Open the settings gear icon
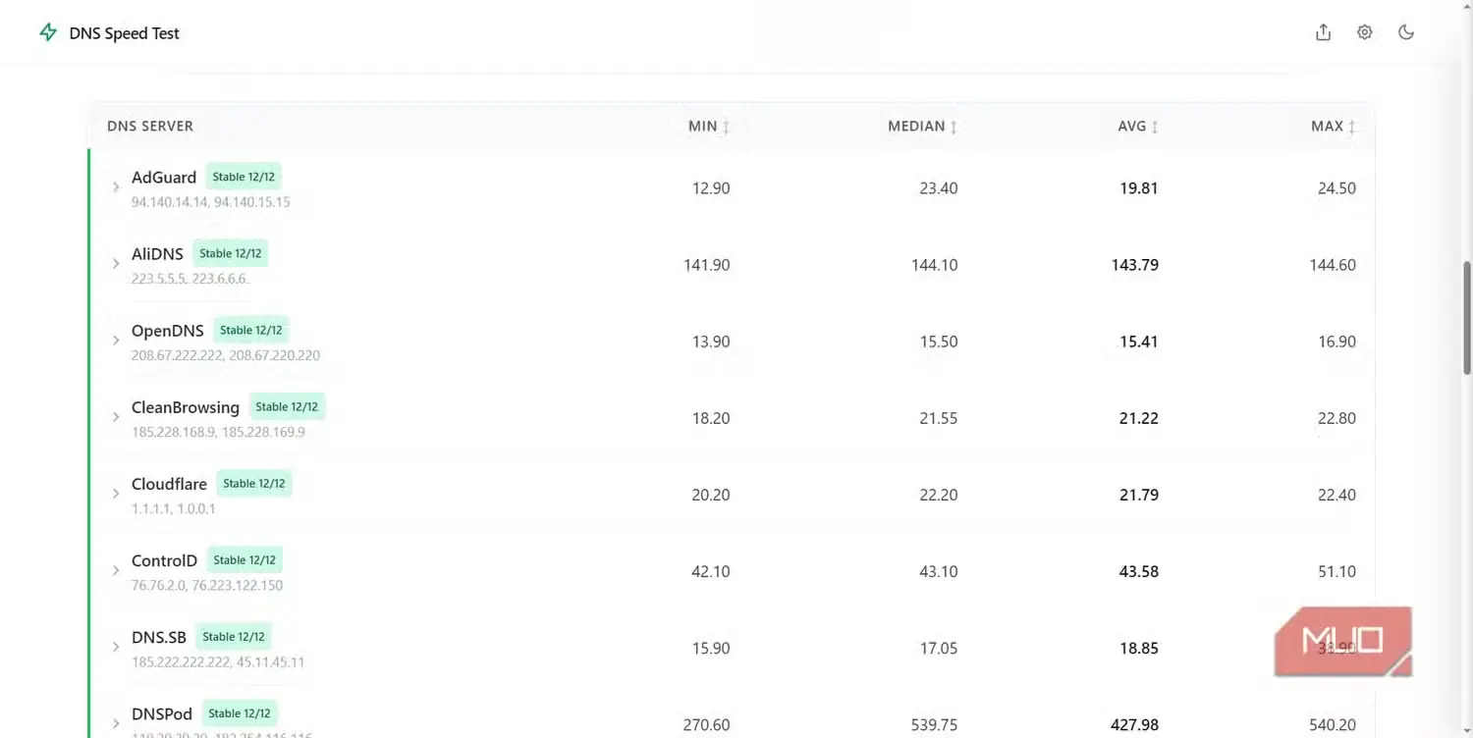The width and height of the screenshot is (1473, 738). click(x=1364, y=32)
